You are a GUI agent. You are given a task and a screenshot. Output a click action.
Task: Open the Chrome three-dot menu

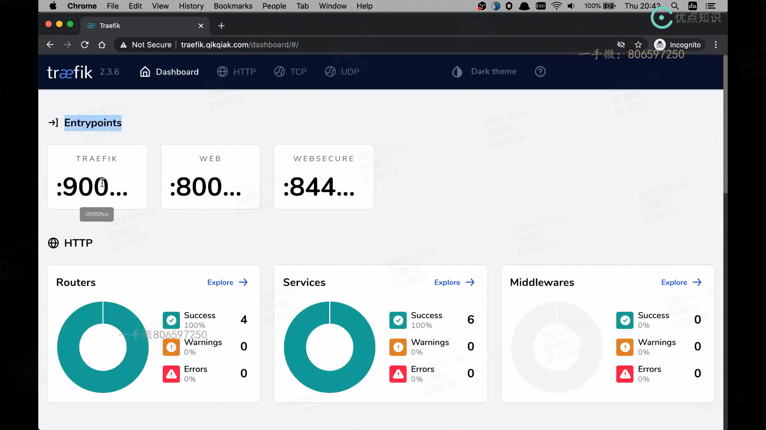[x=716, y=45]
